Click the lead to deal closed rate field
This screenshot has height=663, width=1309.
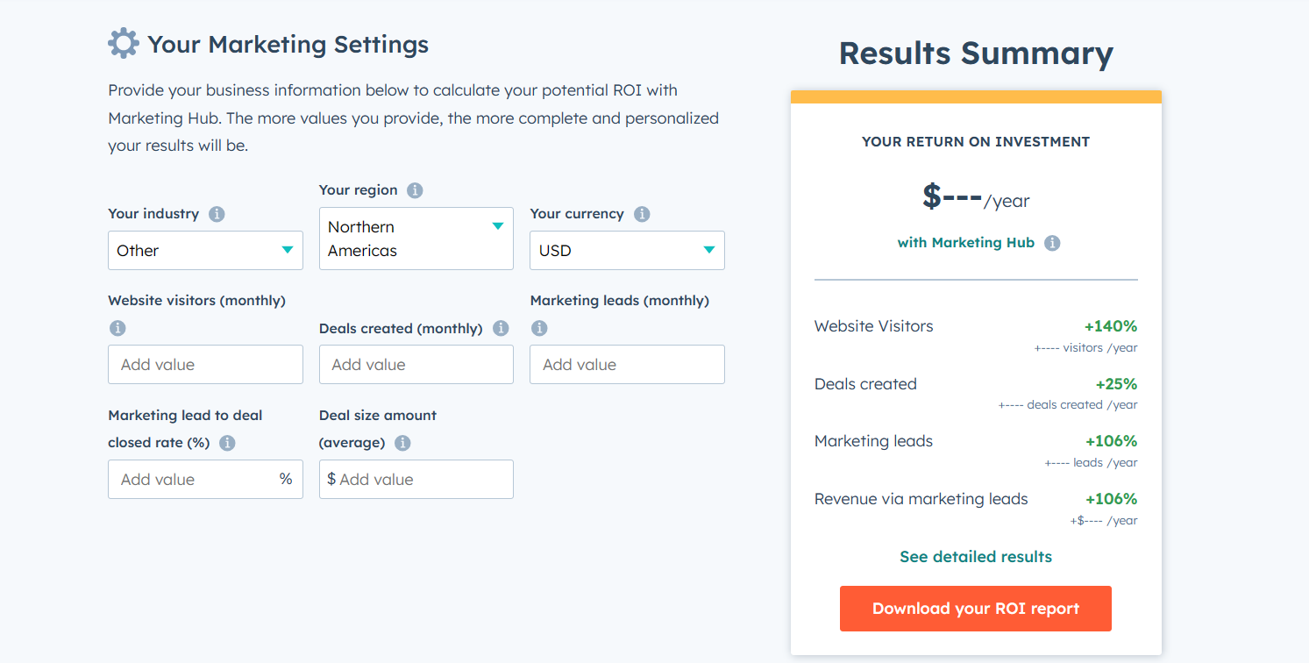(205, 479)
